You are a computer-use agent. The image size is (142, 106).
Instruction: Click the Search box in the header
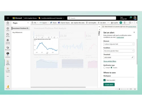[x=92, y=18]
